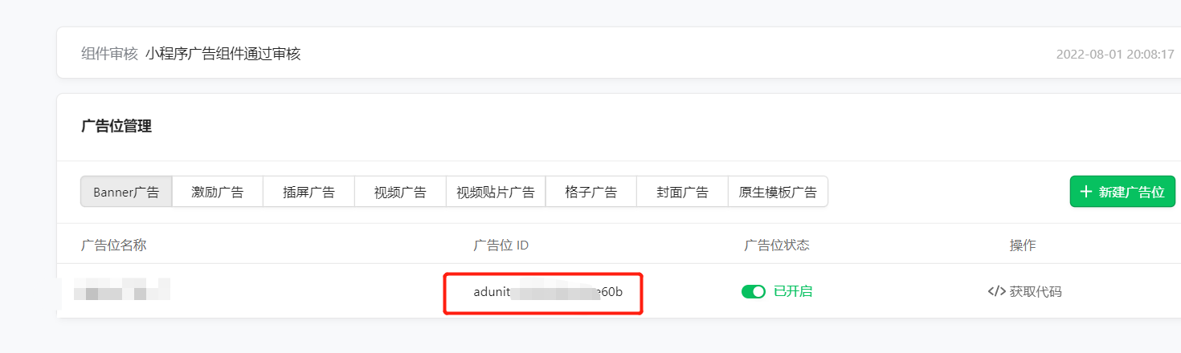Image resolution: width=1181 pixels, height=353 pixels.
Task: Open the 封面广告 tab
Action: tap(681, 193)
